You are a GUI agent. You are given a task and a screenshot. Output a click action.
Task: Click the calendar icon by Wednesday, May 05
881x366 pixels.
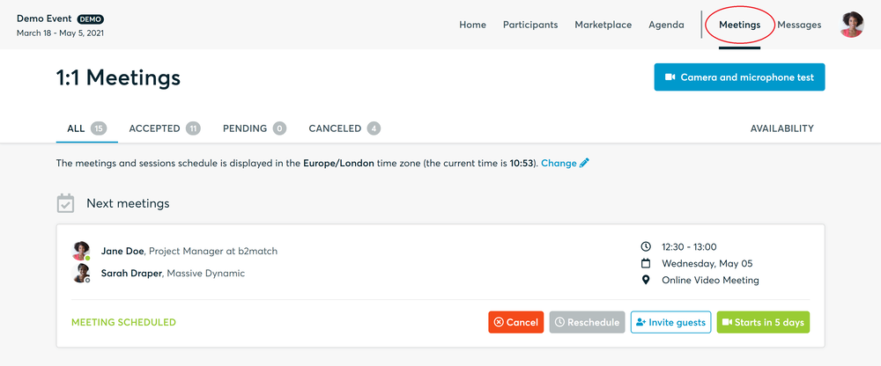[646, 263]
